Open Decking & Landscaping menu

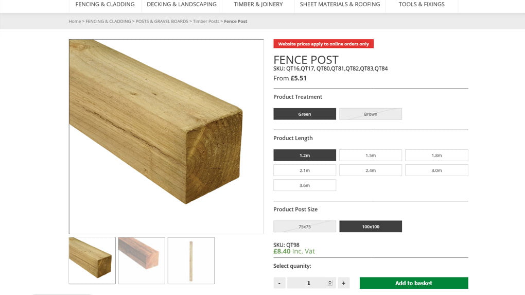pyautogui.click(x=181, y=5)
